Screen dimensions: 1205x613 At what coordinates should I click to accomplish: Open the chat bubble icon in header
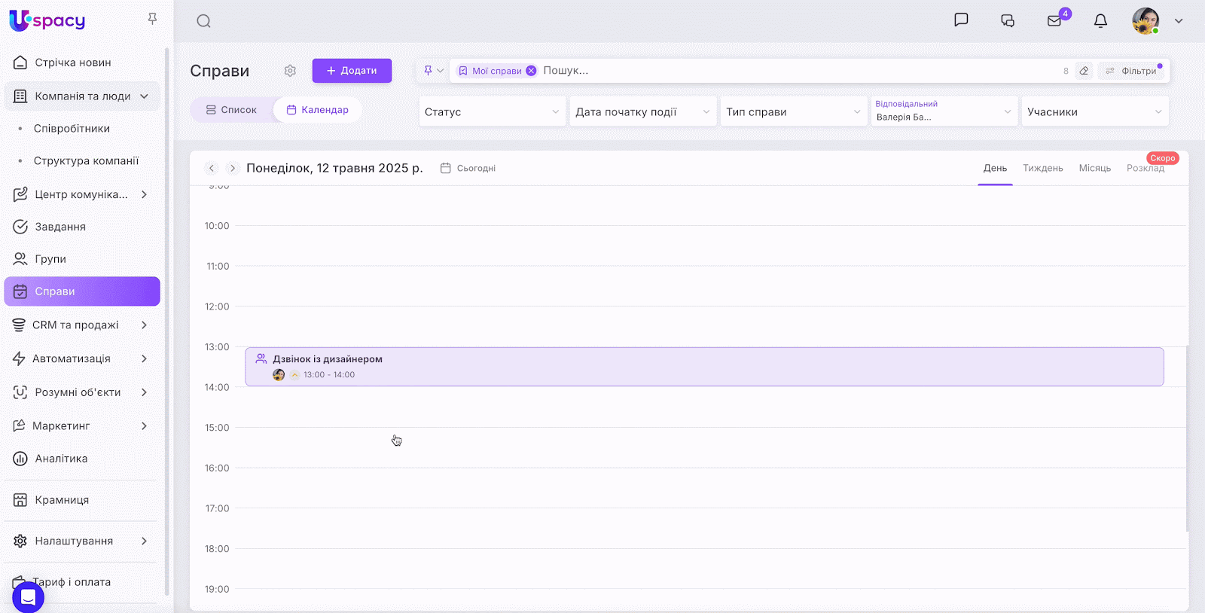(961, 20)
